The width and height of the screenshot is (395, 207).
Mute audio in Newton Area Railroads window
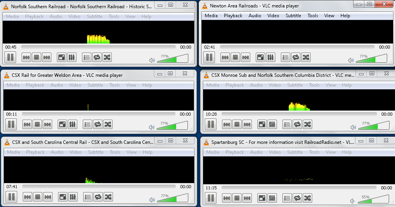[x=351, y=60]
